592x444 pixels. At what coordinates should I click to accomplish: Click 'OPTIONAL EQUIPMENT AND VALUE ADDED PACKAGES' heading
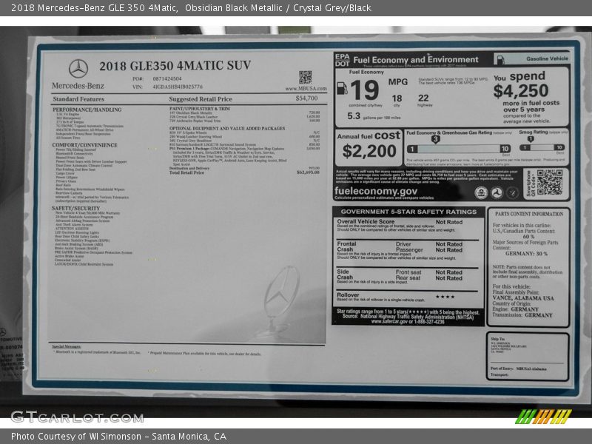pos(227,128)
